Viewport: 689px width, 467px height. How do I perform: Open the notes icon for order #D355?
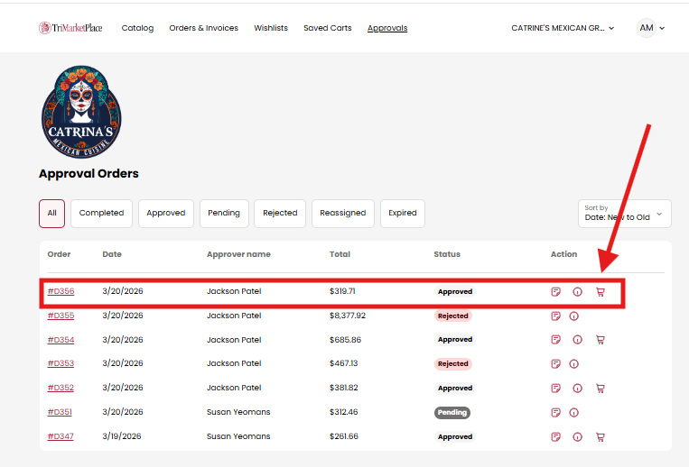pyautogui.click(x=556, y=316)
